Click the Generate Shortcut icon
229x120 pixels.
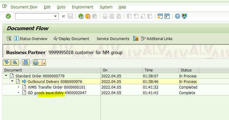[x=167, y=16]
